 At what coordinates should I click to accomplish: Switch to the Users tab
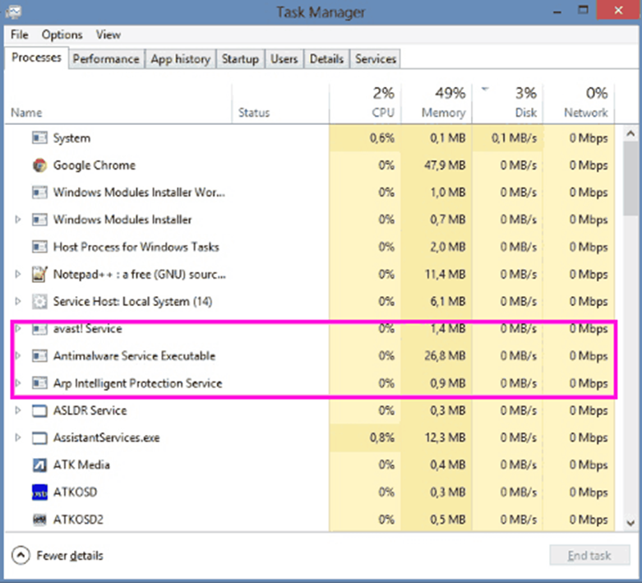284,59
